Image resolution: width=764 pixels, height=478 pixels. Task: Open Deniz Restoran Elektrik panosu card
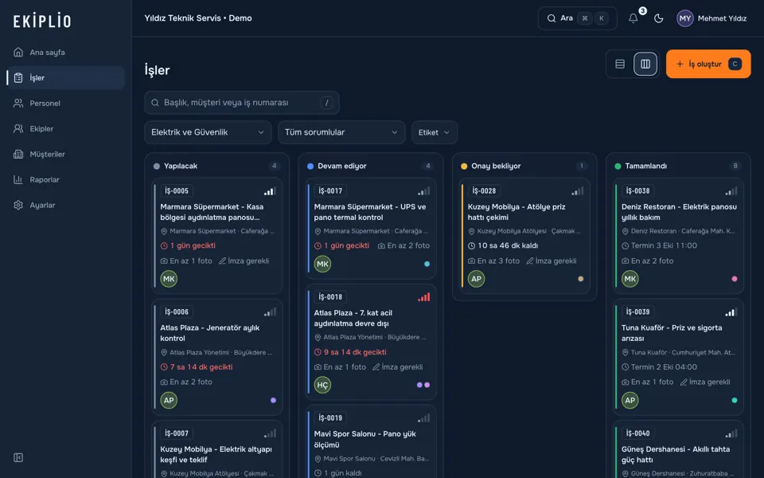pos(678,236)
